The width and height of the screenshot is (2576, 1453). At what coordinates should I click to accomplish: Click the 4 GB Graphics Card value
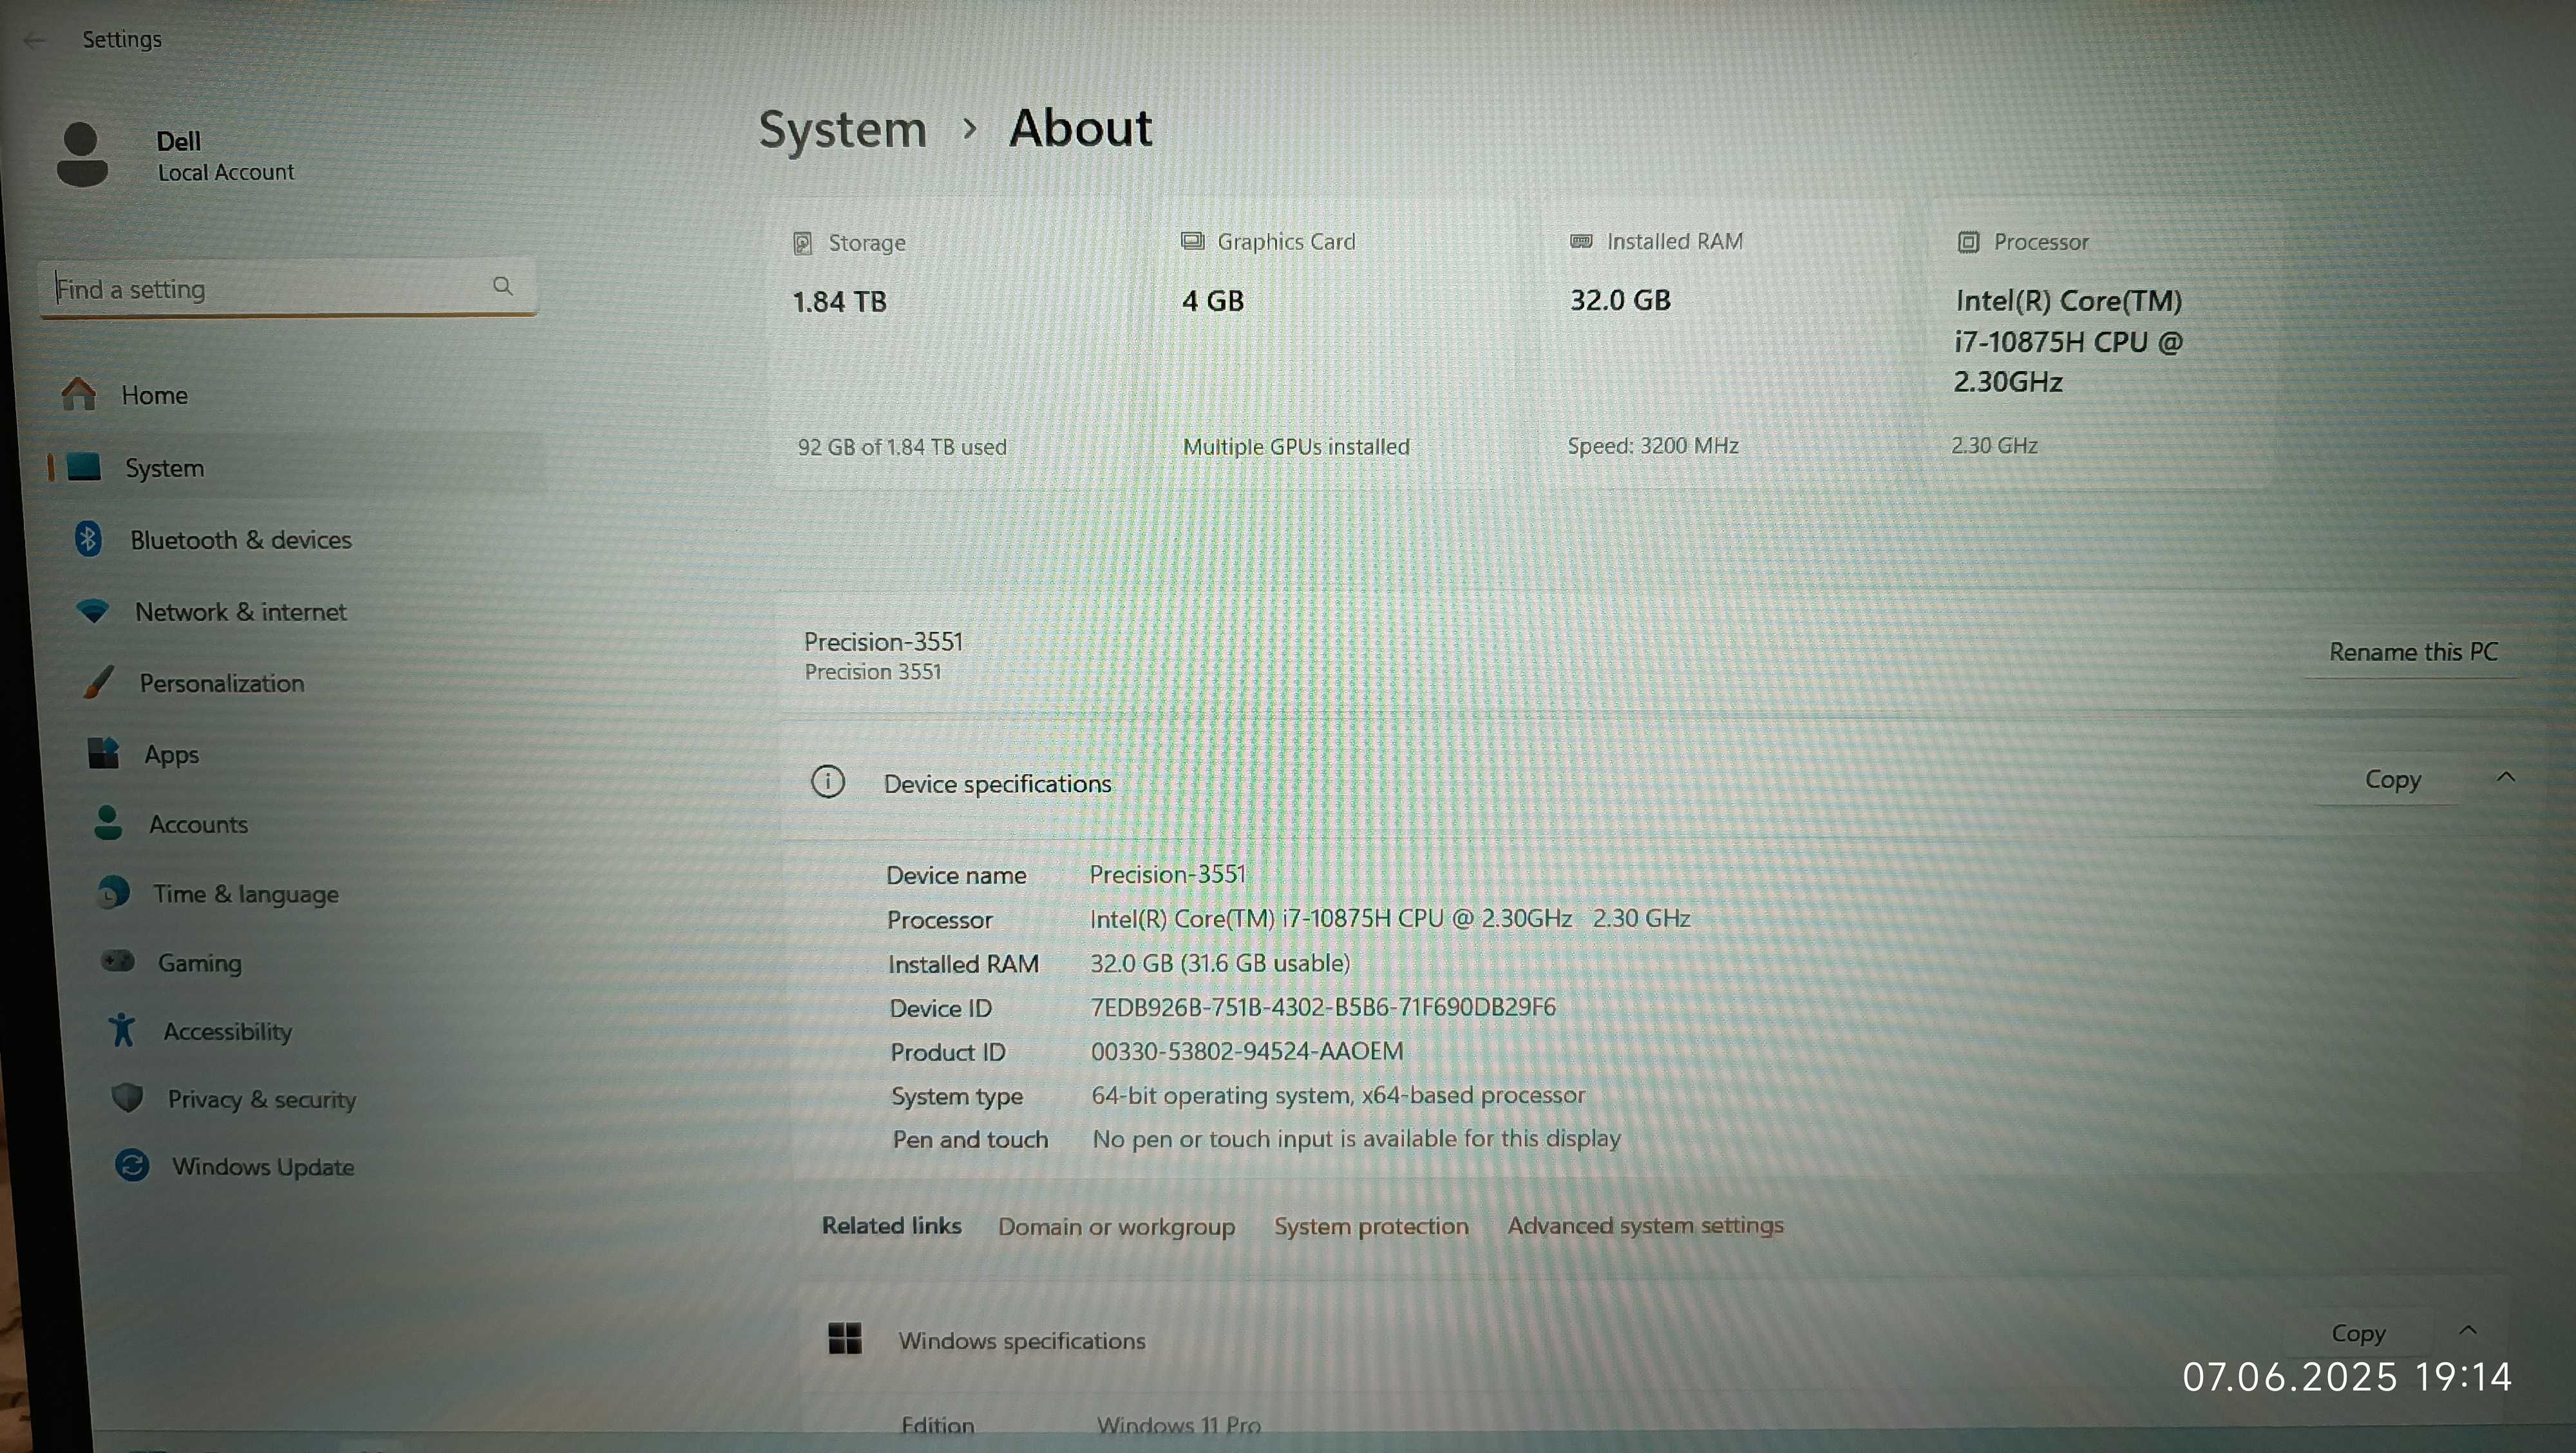coord(1213,301)
